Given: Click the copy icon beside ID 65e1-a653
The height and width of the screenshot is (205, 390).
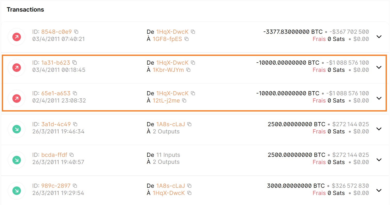Looking at the screenshot, I should coord(75,93).
